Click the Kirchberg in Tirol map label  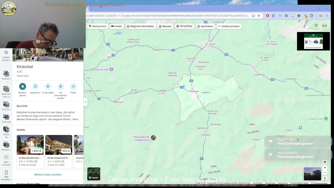click(161, 92)
